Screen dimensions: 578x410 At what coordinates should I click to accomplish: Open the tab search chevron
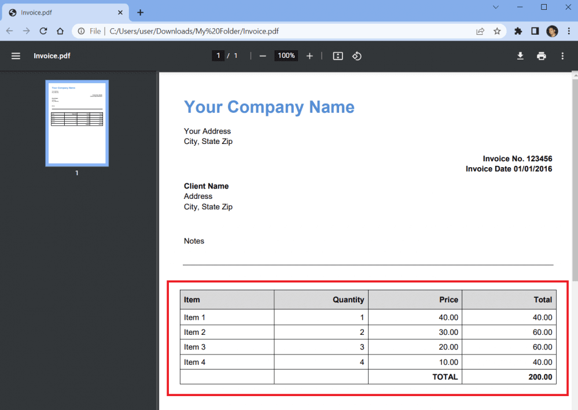(496, 8)
